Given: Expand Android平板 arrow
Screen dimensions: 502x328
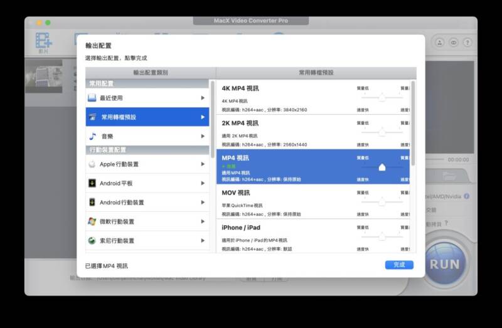Looking at the screenshot, I should point(203,183).
